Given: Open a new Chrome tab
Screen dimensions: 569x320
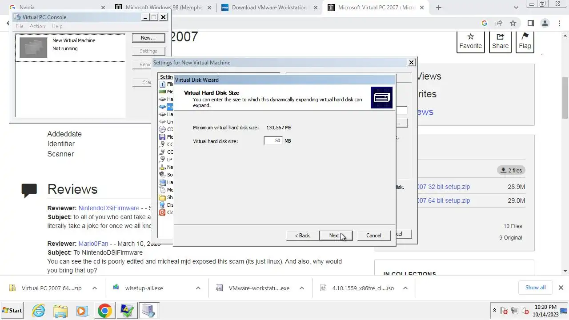Looking at the screenshot, I should click(x=439, y=8).
